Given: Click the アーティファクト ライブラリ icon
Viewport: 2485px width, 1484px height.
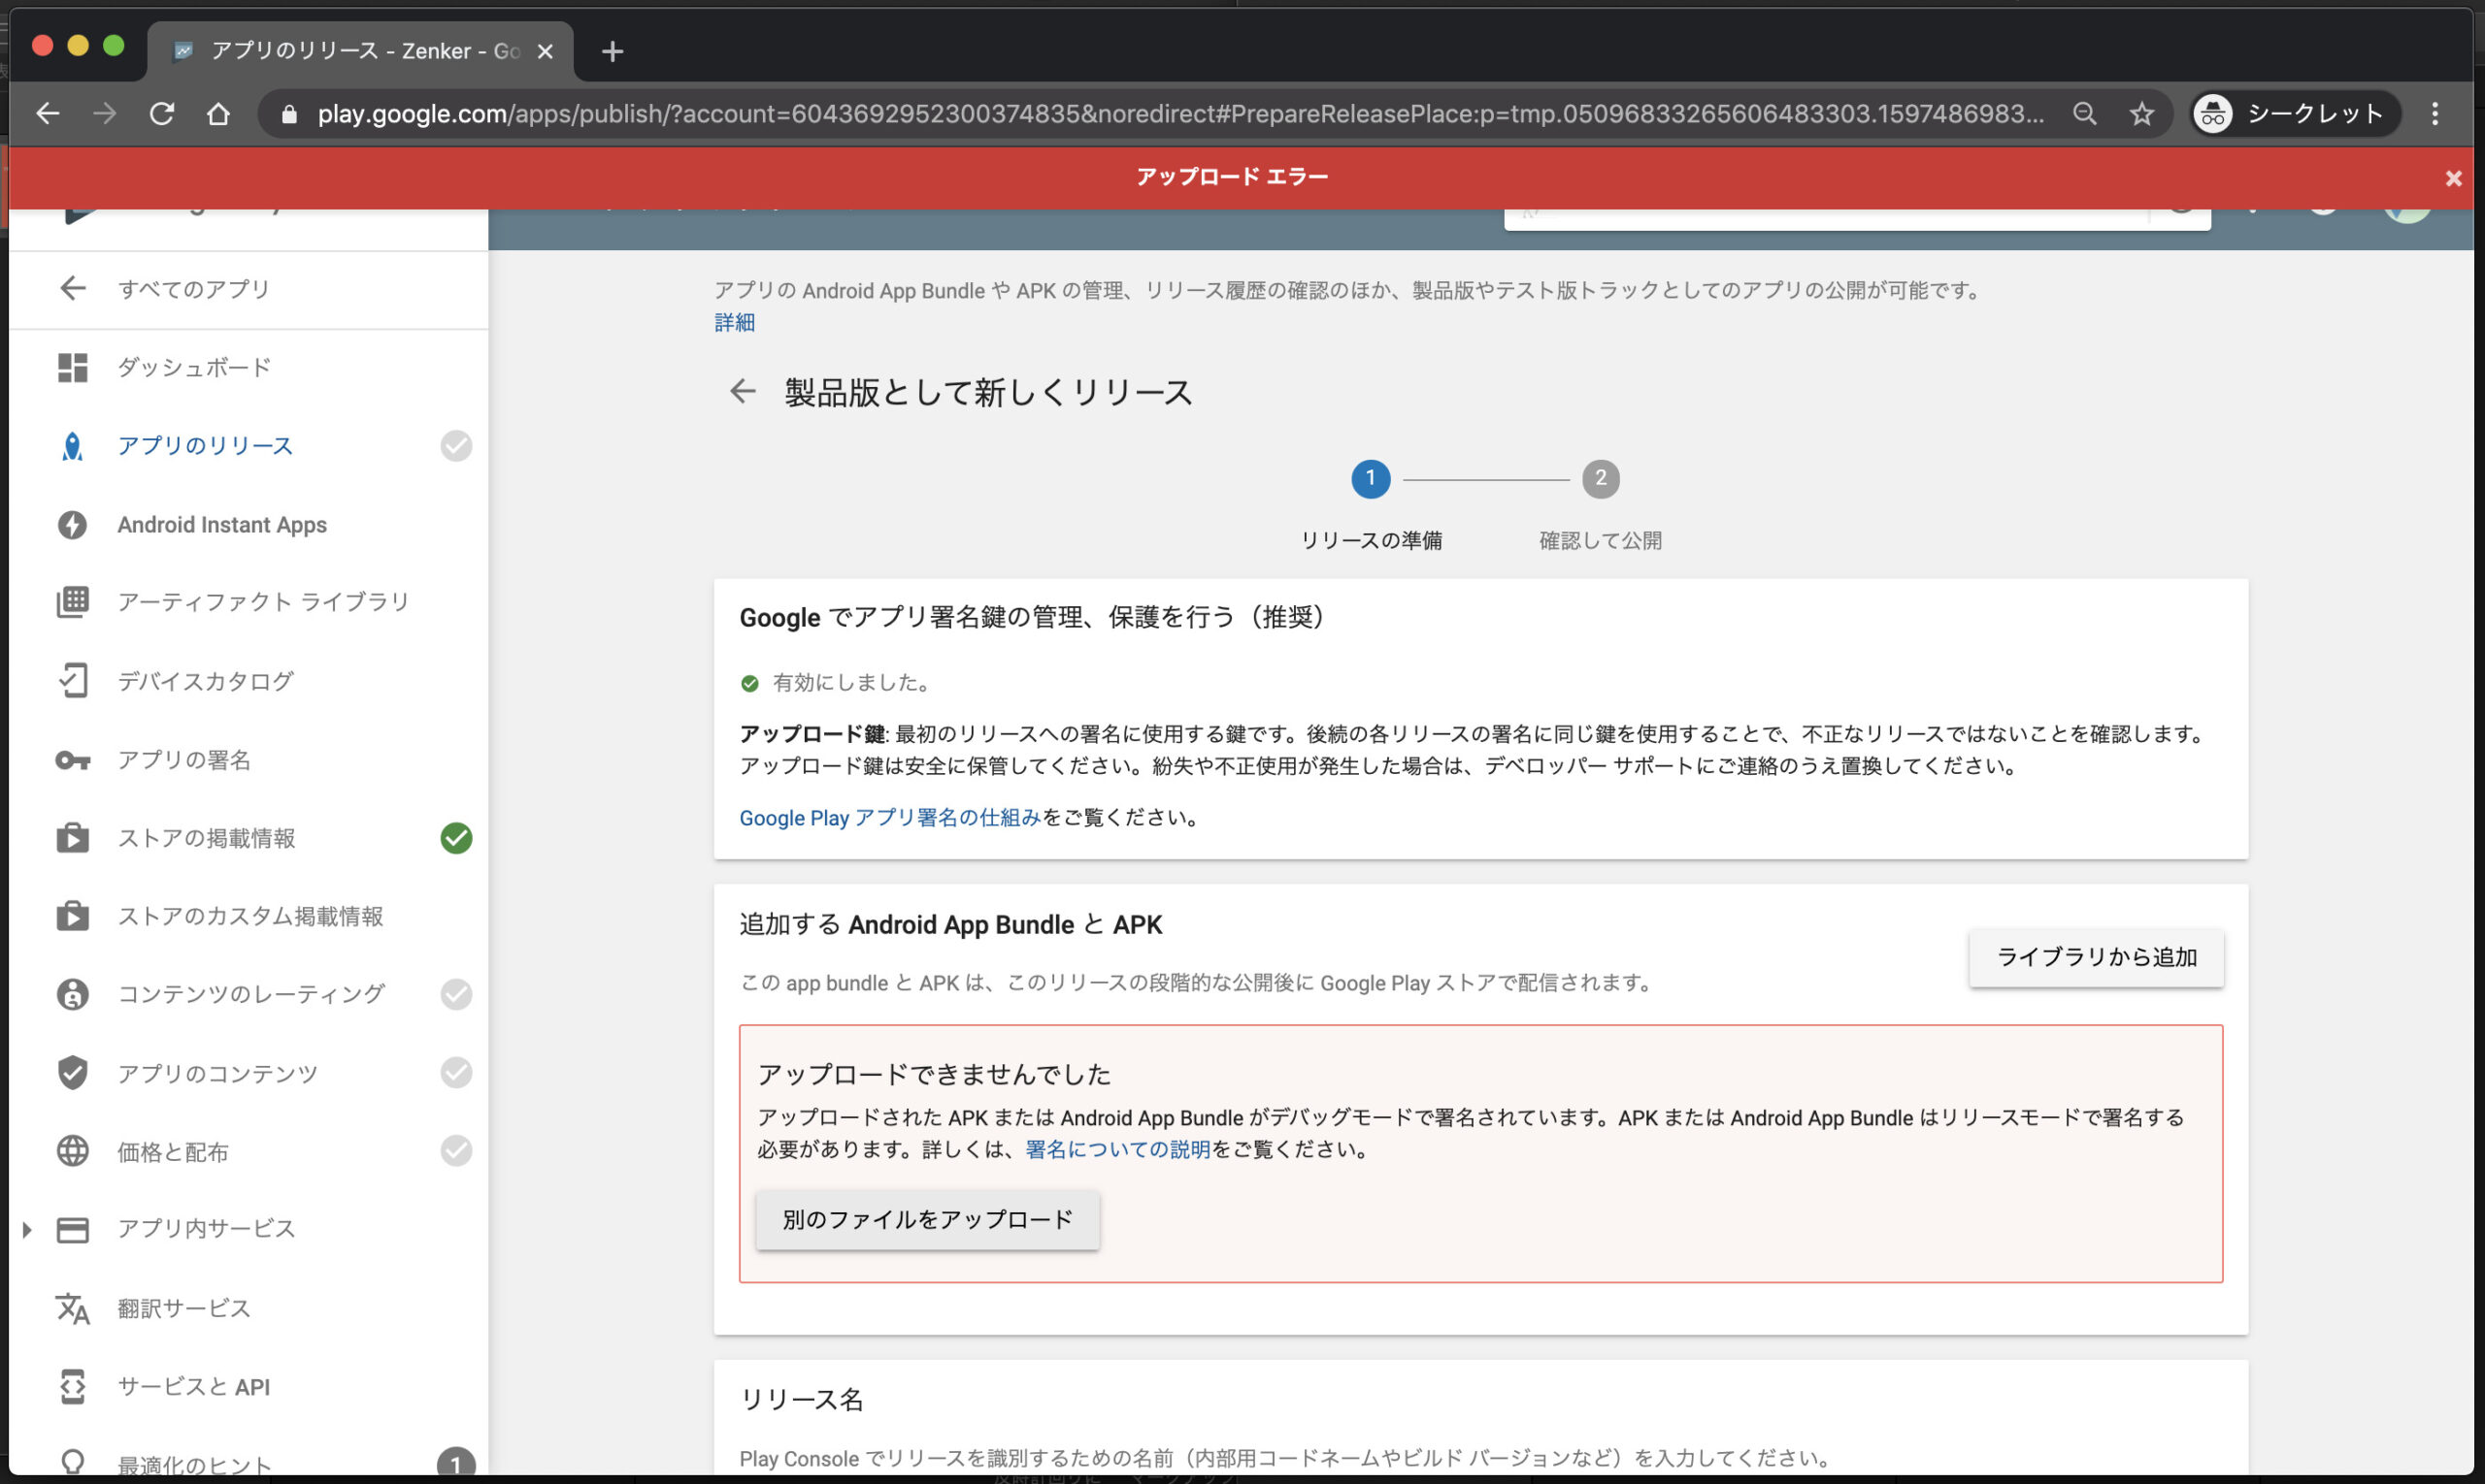Looking at the screenshot, I should tap(72, 602).
